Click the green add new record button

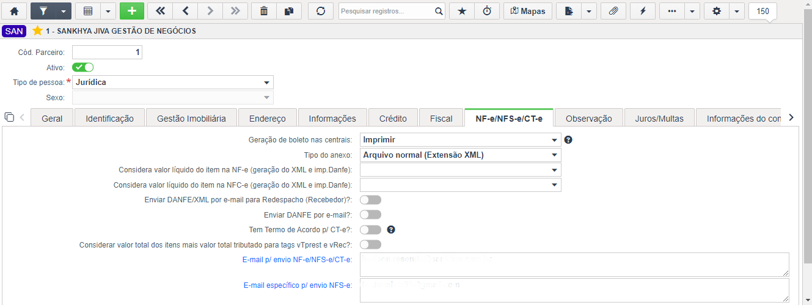[x=133, y=11]
